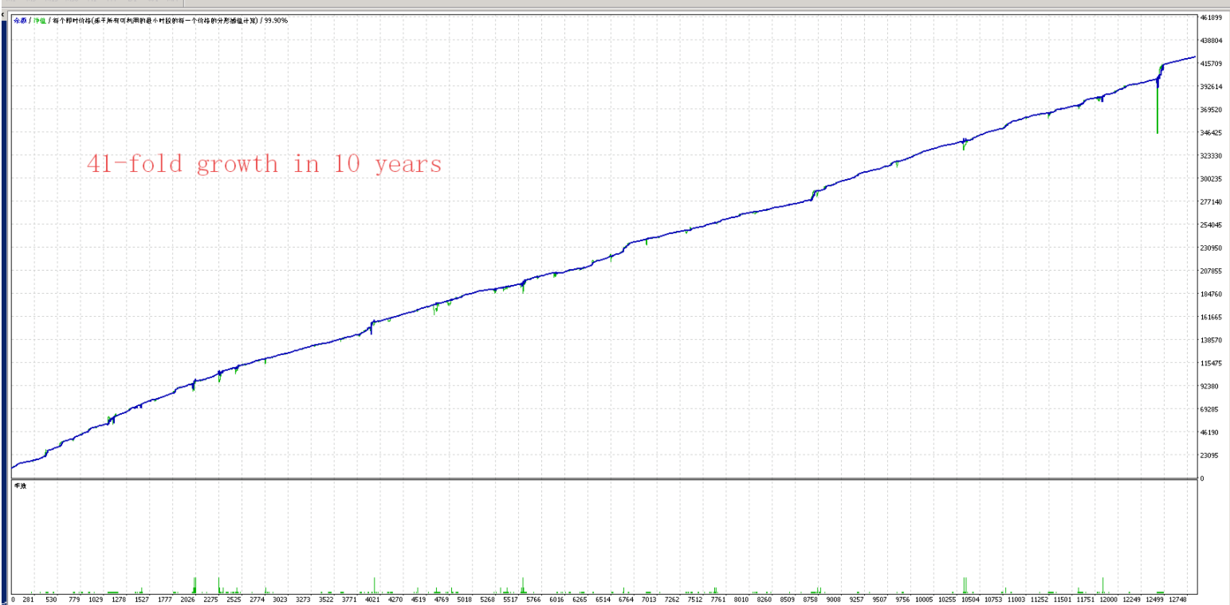Click the 230950 value on the vertical axis
Screen dimensions: 1230x605
pyautogui.click(x=1212, y=248)
